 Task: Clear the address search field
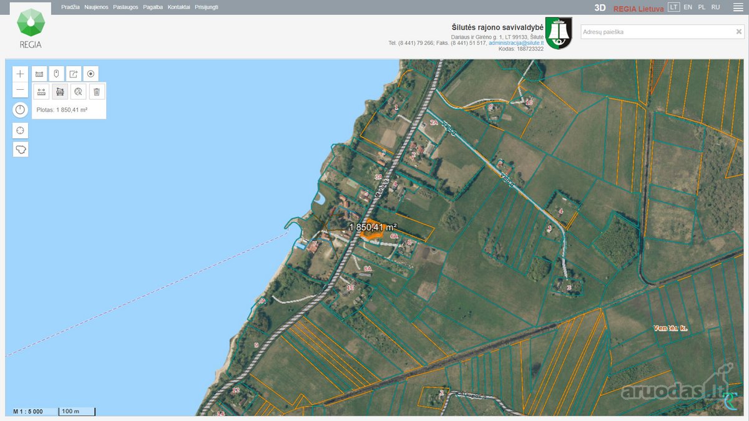click(x=738, y=32)
